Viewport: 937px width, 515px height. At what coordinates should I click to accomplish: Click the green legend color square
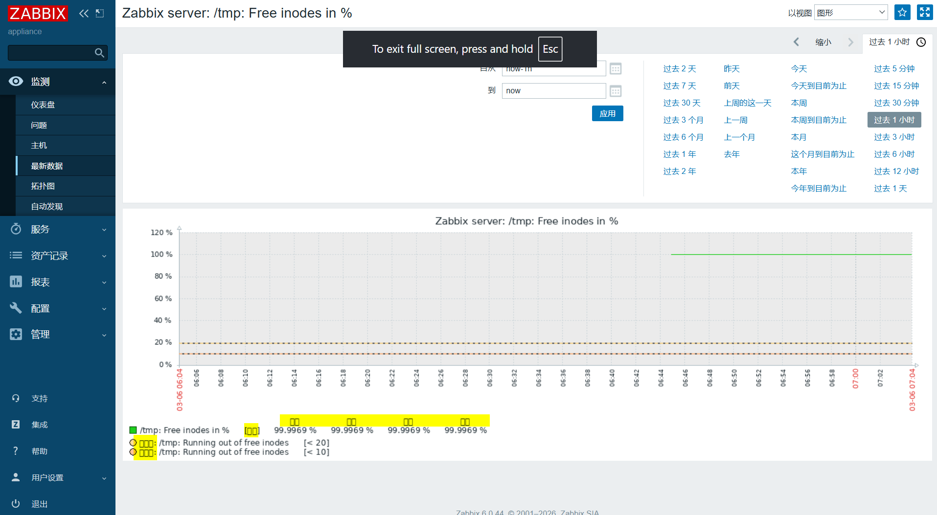tap(133, 430)
